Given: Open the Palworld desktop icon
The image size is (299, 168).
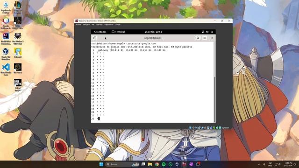Looking at the screenshot, I should pyautogui.click(x=18, y=53).
